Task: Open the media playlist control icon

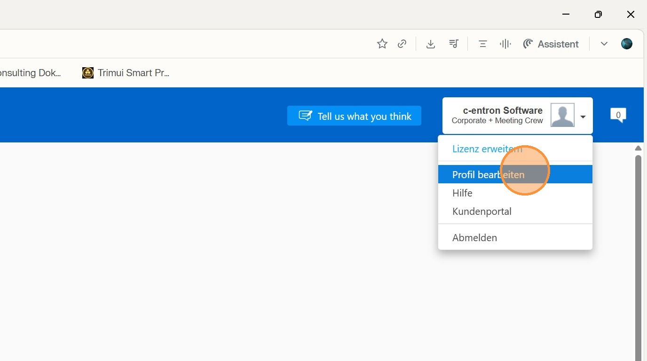Action: click(x=454, y=44)
